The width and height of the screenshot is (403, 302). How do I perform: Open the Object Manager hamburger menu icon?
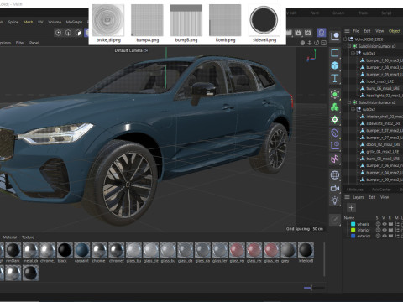tap(347, 31)
